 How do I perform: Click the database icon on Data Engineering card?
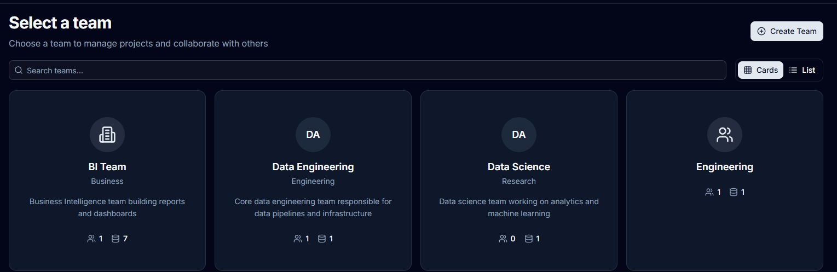pos(322,239)
